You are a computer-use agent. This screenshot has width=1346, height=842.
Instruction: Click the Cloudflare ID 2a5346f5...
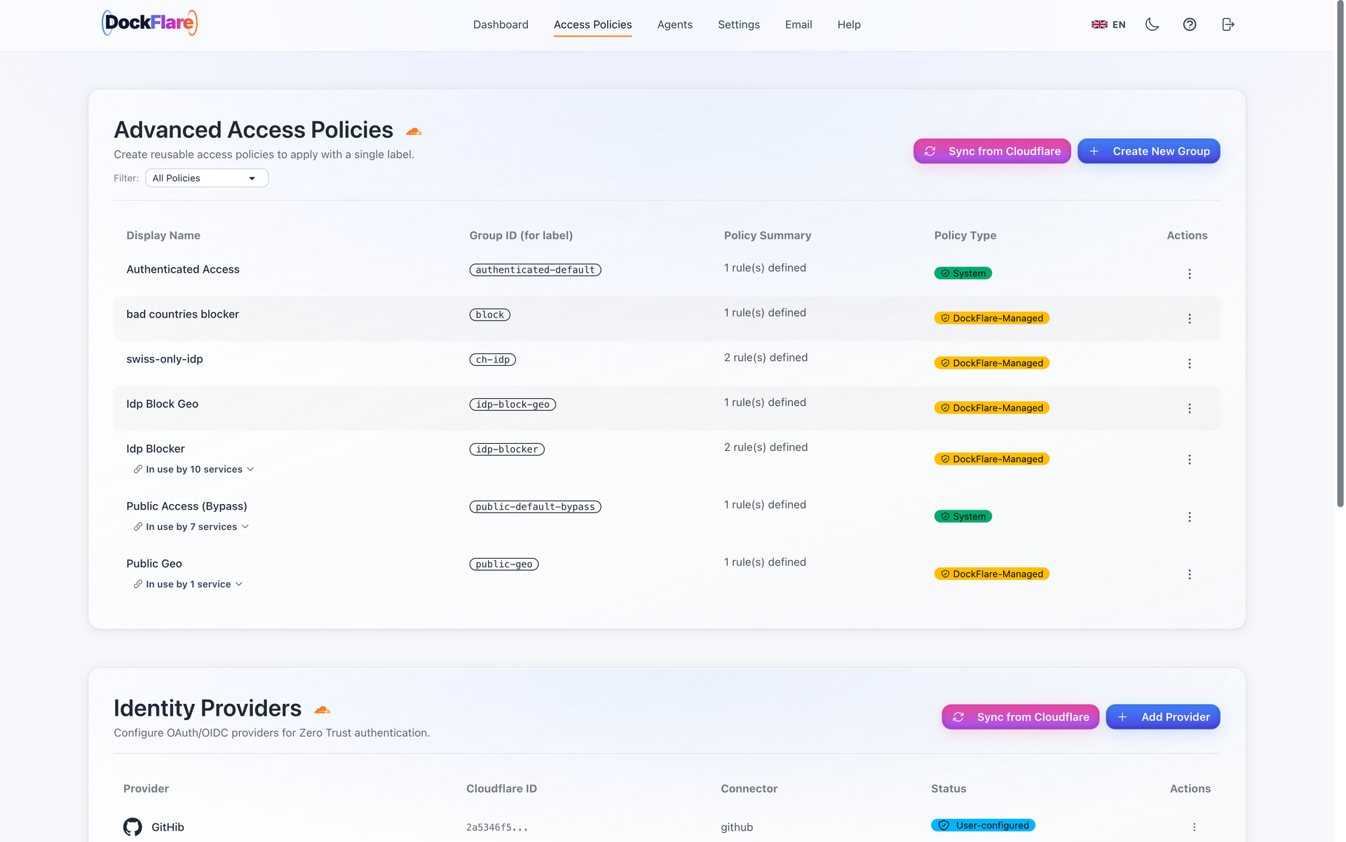pos(497,827)
